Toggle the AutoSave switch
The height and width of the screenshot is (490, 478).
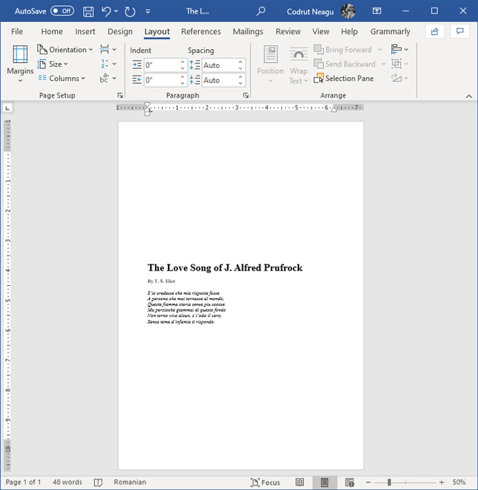[x=62, y=11]
